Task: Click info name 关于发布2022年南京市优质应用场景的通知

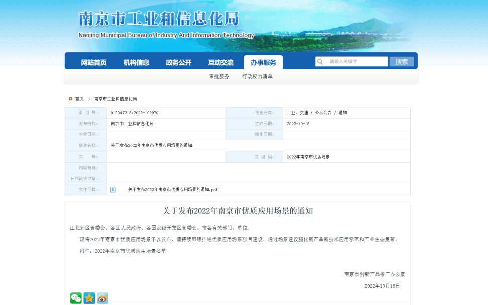Action: [151, 145]
